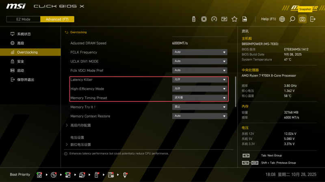Expand the 高级内存配置 section
This screenshot has height=182, width=325.
pos(80,126)
